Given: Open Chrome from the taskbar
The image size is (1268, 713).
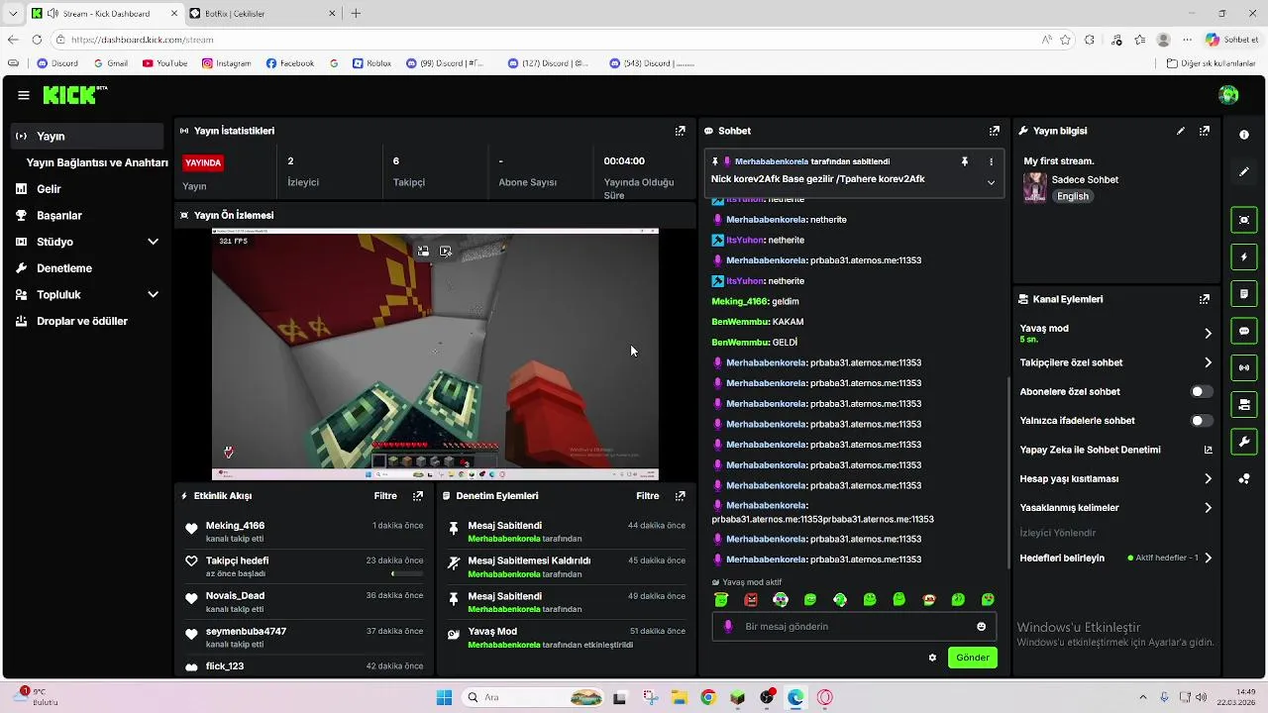Looking at the screenshot, I should tap(707, 697).
